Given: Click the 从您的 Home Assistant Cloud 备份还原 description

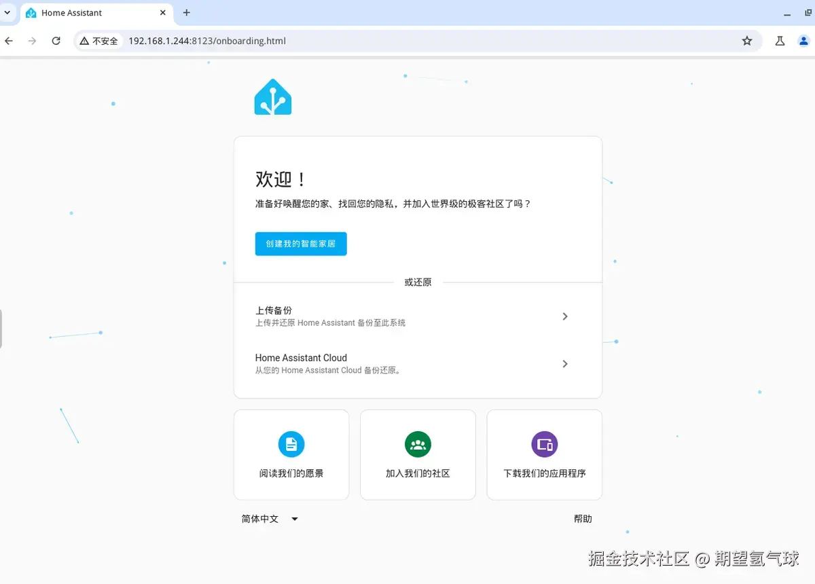Looking at the screenshot, I should 328,371.
